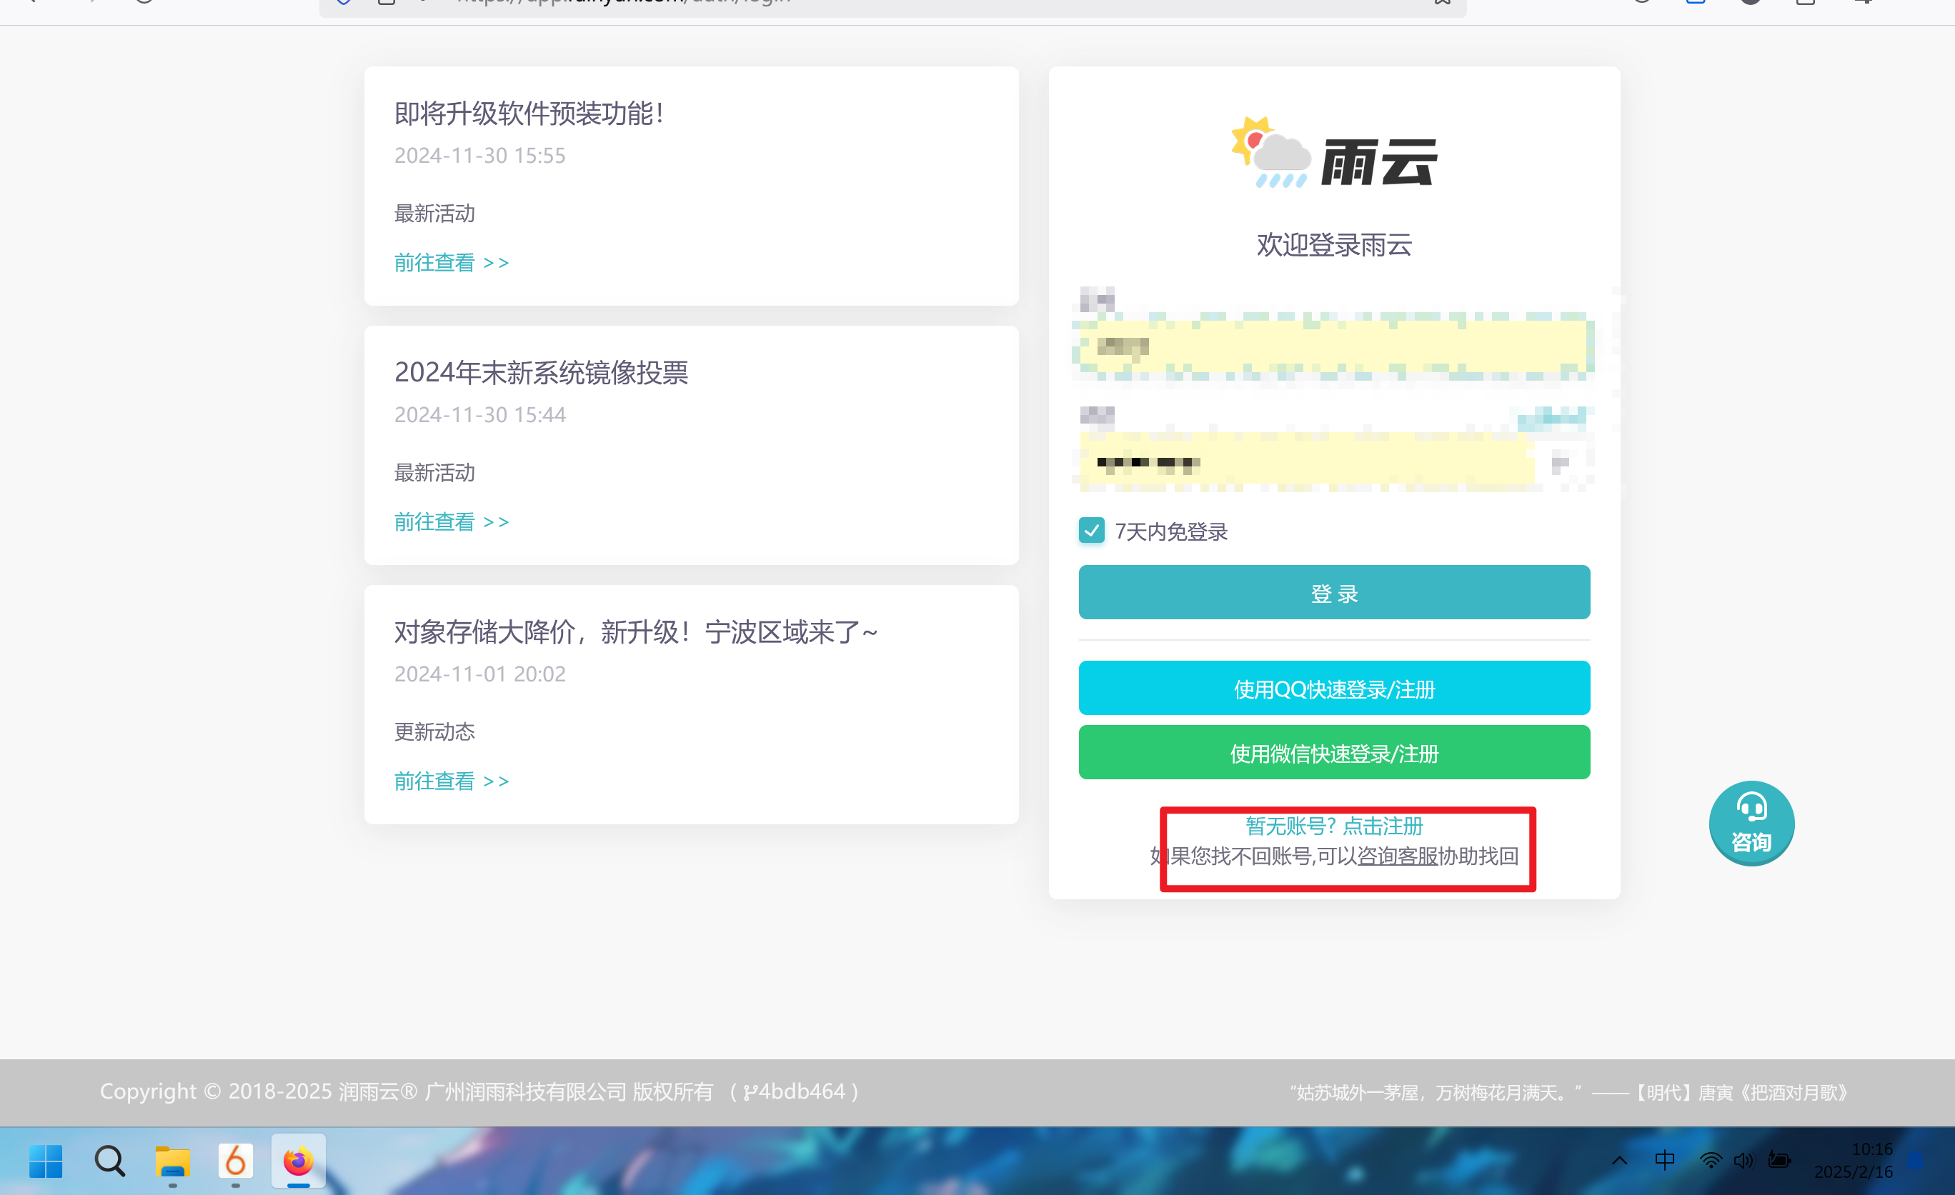The width and height of the screenshot is (1955, 1195).
Task: Click the battery status tray icon
Action: pos(1779,1160)
